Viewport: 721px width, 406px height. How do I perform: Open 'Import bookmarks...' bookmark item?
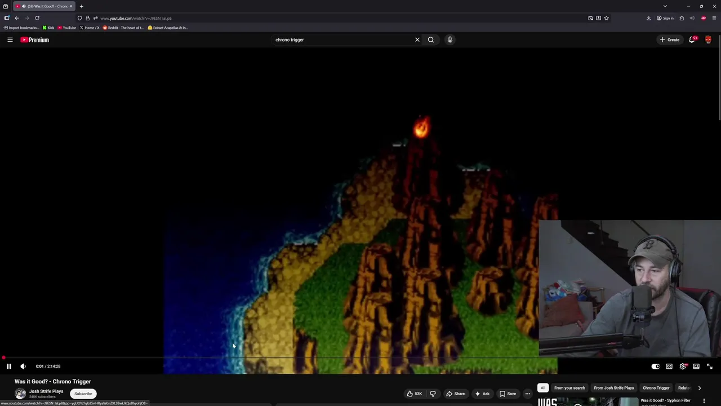21,28
